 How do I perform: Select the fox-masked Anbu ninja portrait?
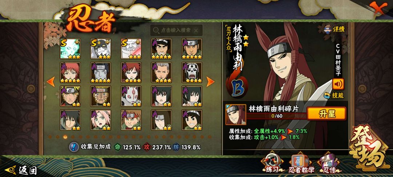131,96
